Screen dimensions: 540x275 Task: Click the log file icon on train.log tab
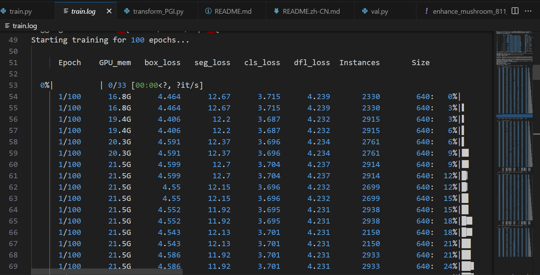pos(66,11)
